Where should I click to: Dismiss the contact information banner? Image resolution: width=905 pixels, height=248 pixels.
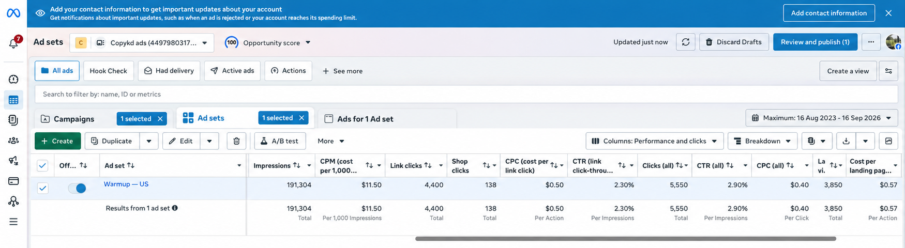(x=888, y=13)
